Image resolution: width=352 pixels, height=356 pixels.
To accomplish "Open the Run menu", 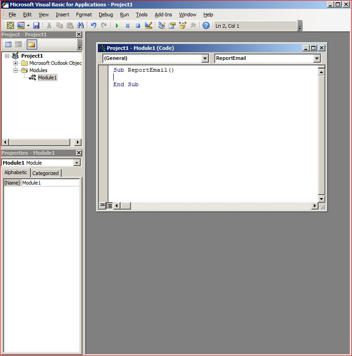I will [x=124, y=15].
